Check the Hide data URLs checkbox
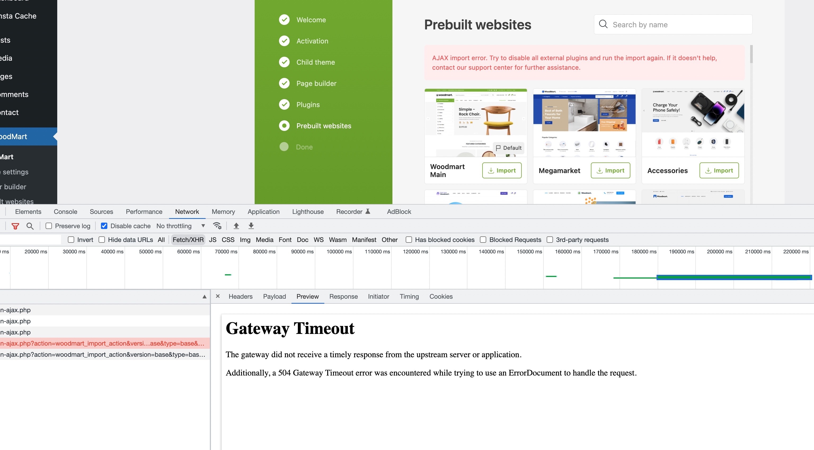Image resolution: width=814 pixels, height=450 pixels. [102, 240]
